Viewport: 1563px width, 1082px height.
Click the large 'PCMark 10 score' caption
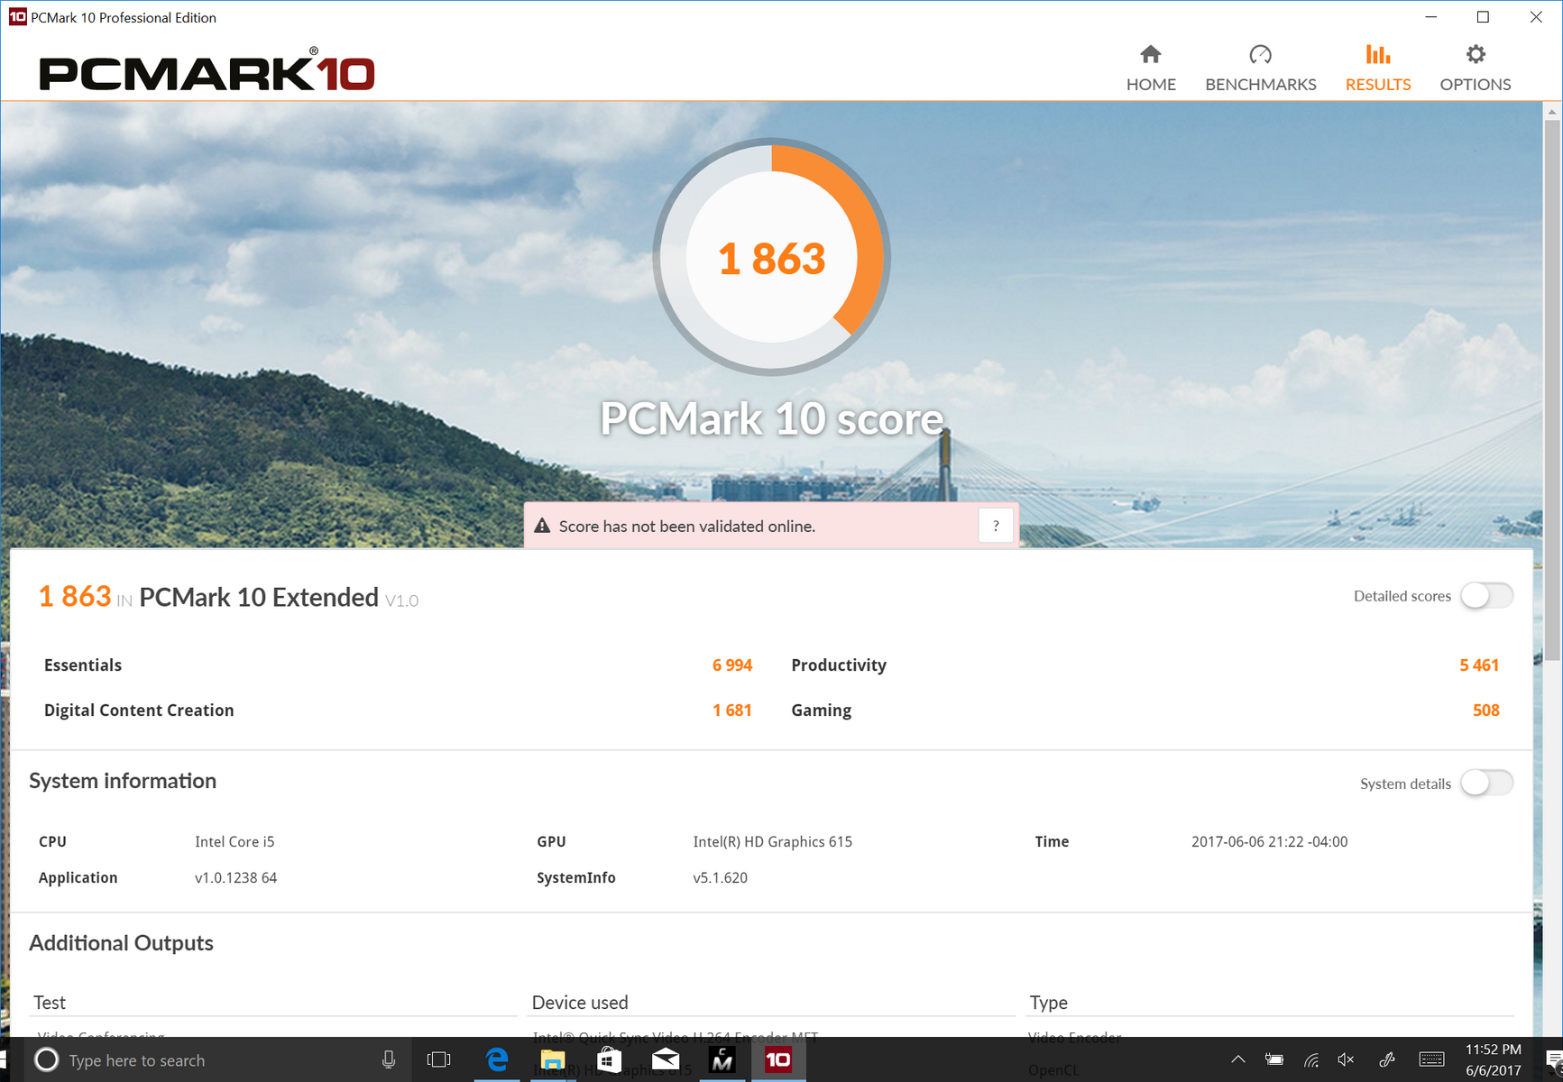tap(772, 419)
